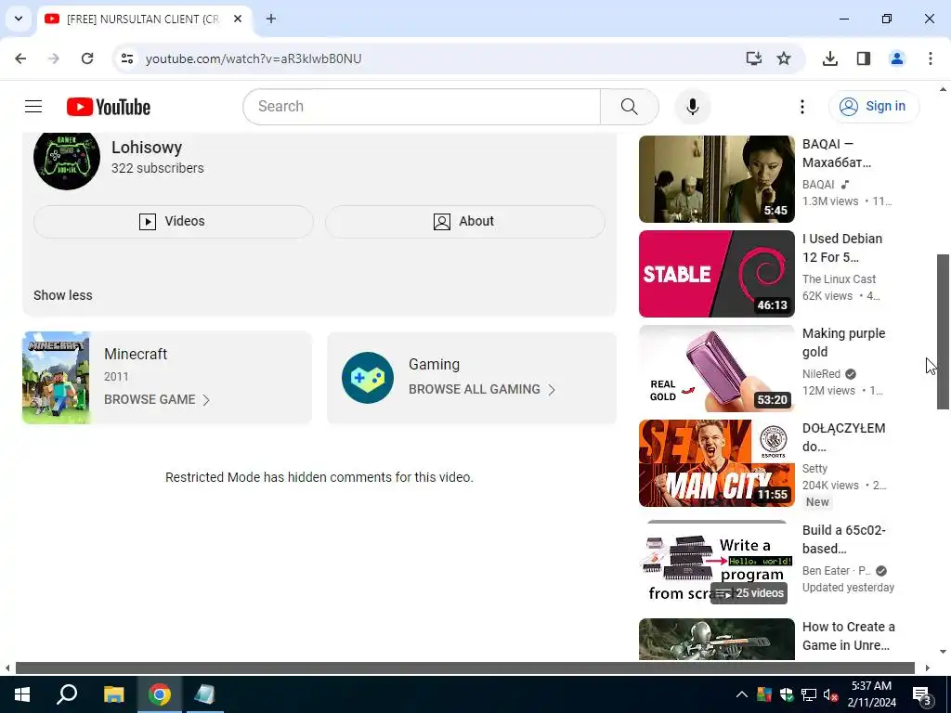
Task: Toggle Chrome side panel icon
Action: point(863,58)
